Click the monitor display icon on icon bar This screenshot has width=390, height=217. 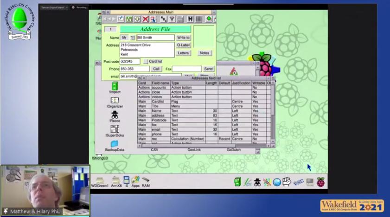pyautogui.click(x=310, y=182)
